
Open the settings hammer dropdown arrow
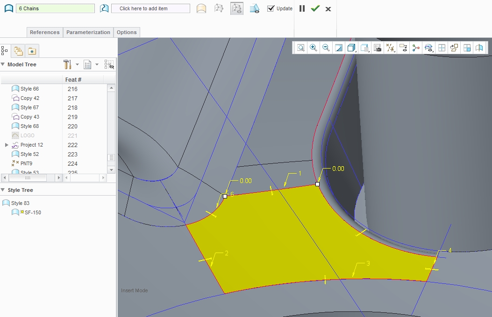(77, 64)
